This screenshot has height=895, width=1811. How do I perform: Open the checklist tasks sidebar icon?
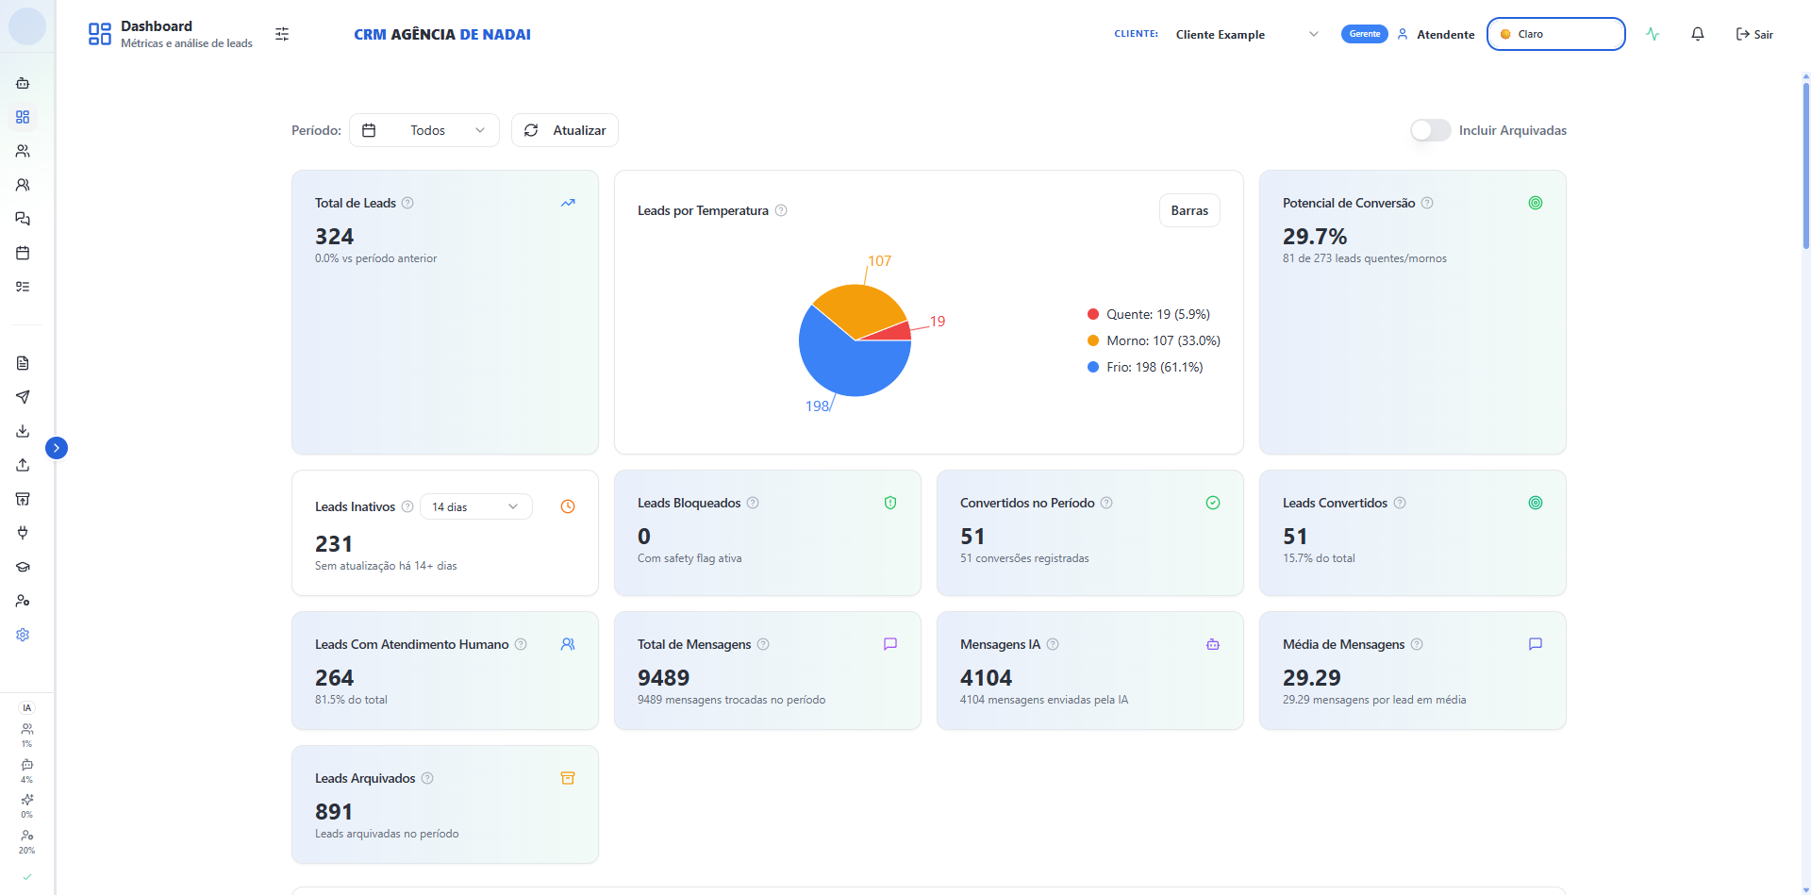23,287
